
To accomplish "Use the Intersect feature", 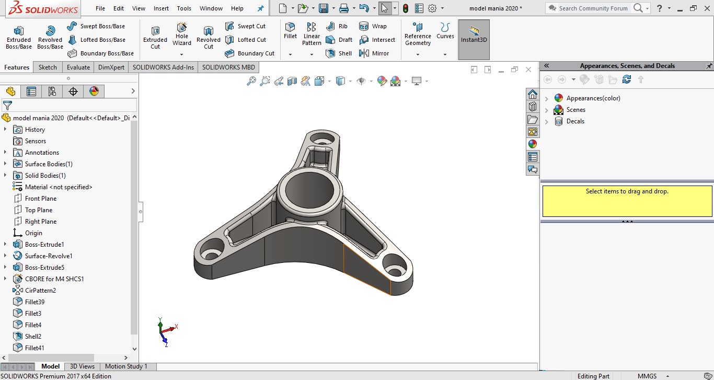I will click(x=377, y=40).
